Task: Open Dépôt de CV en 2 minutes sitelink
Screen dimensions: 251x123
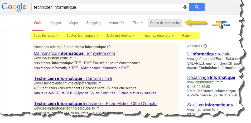Action: pos(95,93)
